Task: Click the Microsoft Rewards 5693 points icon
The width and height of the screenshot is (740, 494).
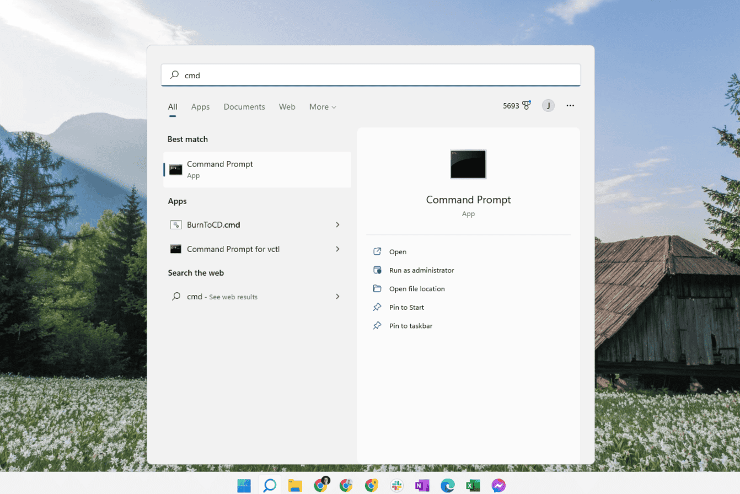Action: click(x=517, y=105)
